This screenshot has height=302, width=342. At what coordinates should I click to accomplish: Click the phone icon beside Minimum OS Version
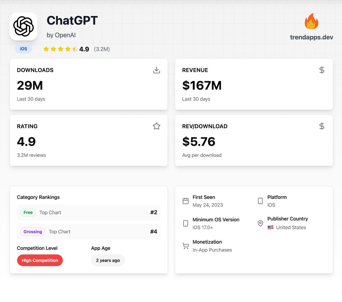click(186, 223)
